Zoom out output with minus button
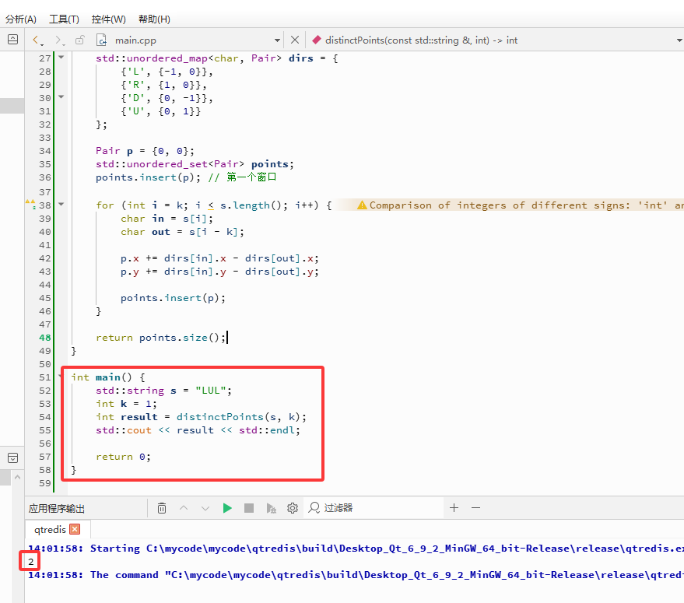Viewport: 684px width, 603px height. click(x=476, y=508)
